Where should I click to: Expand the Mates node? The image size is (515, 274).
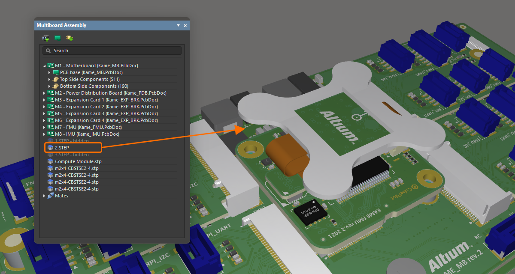(44, 196)
